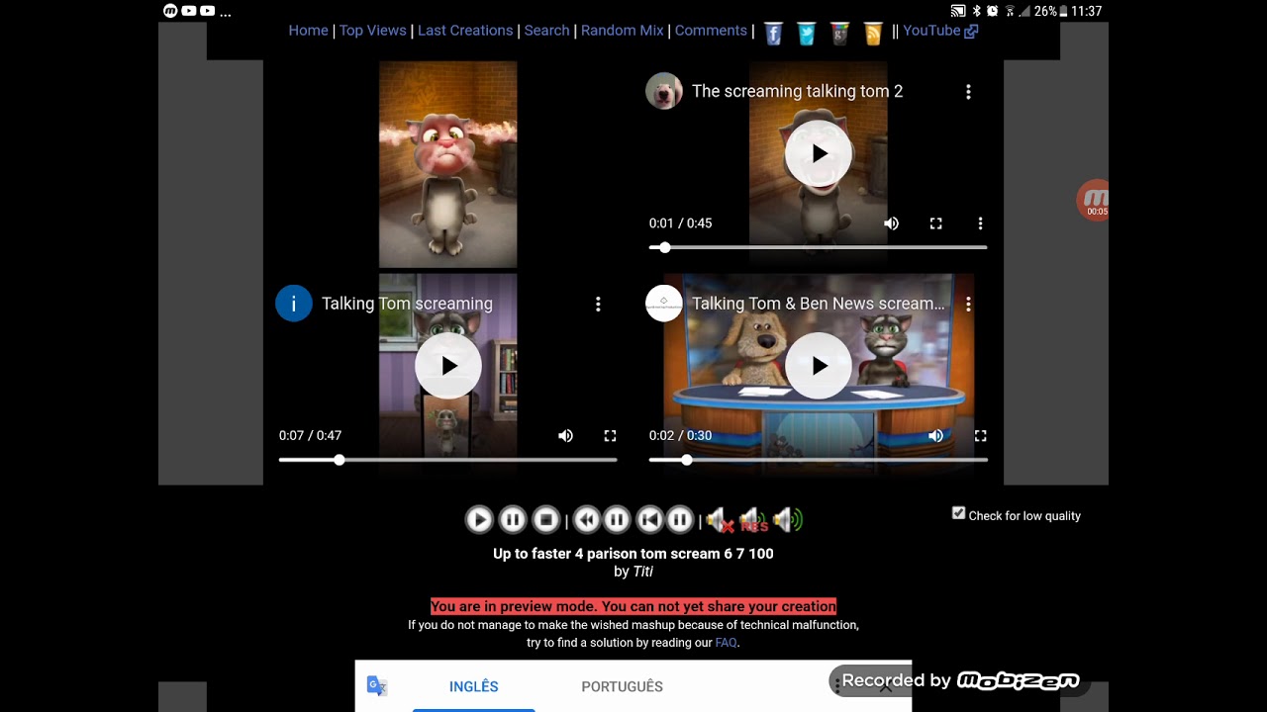
Task: Select the PORTUGUÊS translate tab
Action: (622, 686)
